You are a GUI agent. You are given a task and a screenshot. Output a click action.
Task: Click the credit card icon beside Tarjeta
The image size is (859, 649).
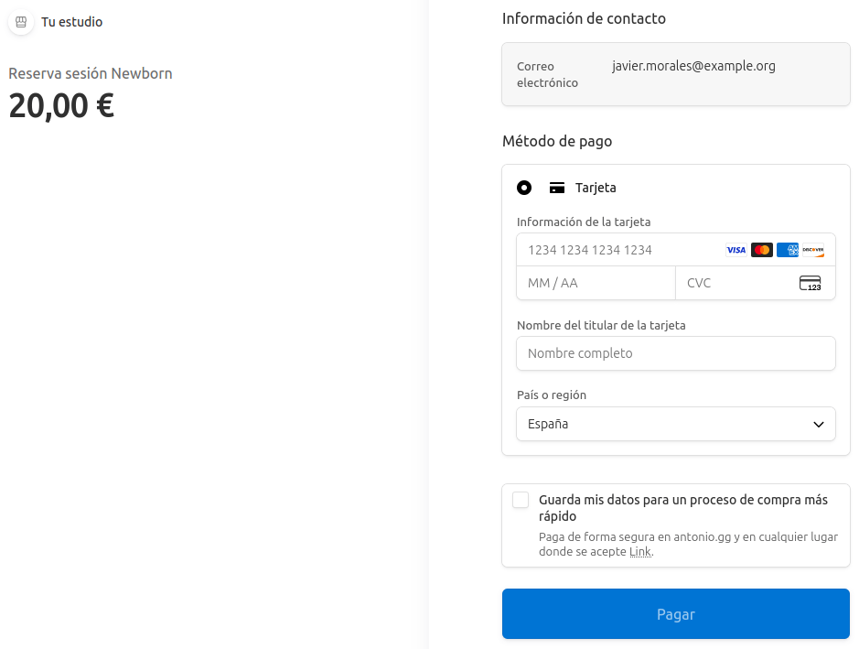click(556, 188)
